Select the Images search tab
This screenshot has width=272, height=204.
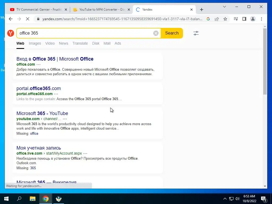pos(35,43)
